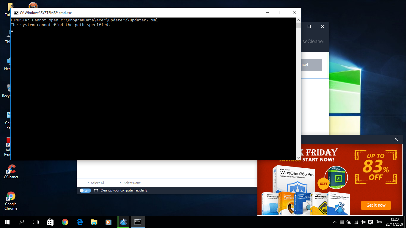Viewport: 406px width, 228px height.
Task: Click the Get it now ad button
Action: click(376, 205)
